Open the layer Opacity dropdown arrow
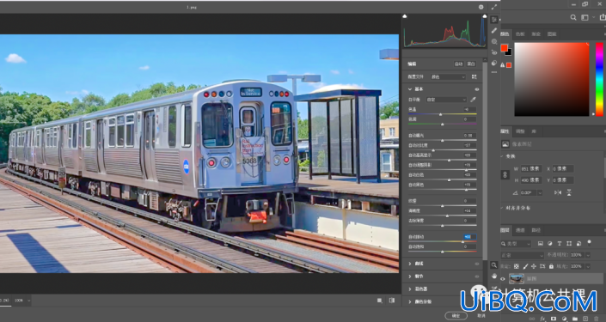Screen dimensions: 606x322 pos(588,255)
